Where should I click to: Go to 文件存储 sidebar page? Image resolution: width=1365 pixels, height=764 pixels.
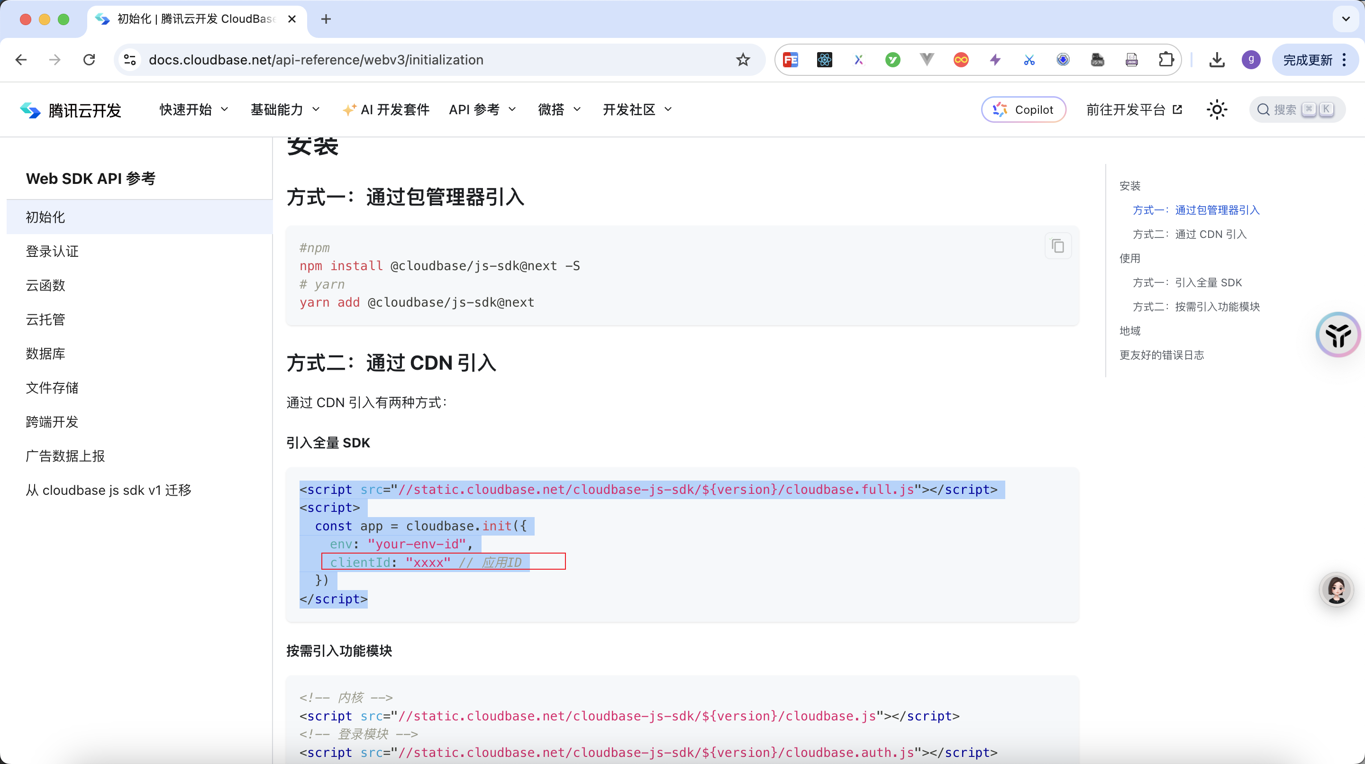[x=139, y=388]
